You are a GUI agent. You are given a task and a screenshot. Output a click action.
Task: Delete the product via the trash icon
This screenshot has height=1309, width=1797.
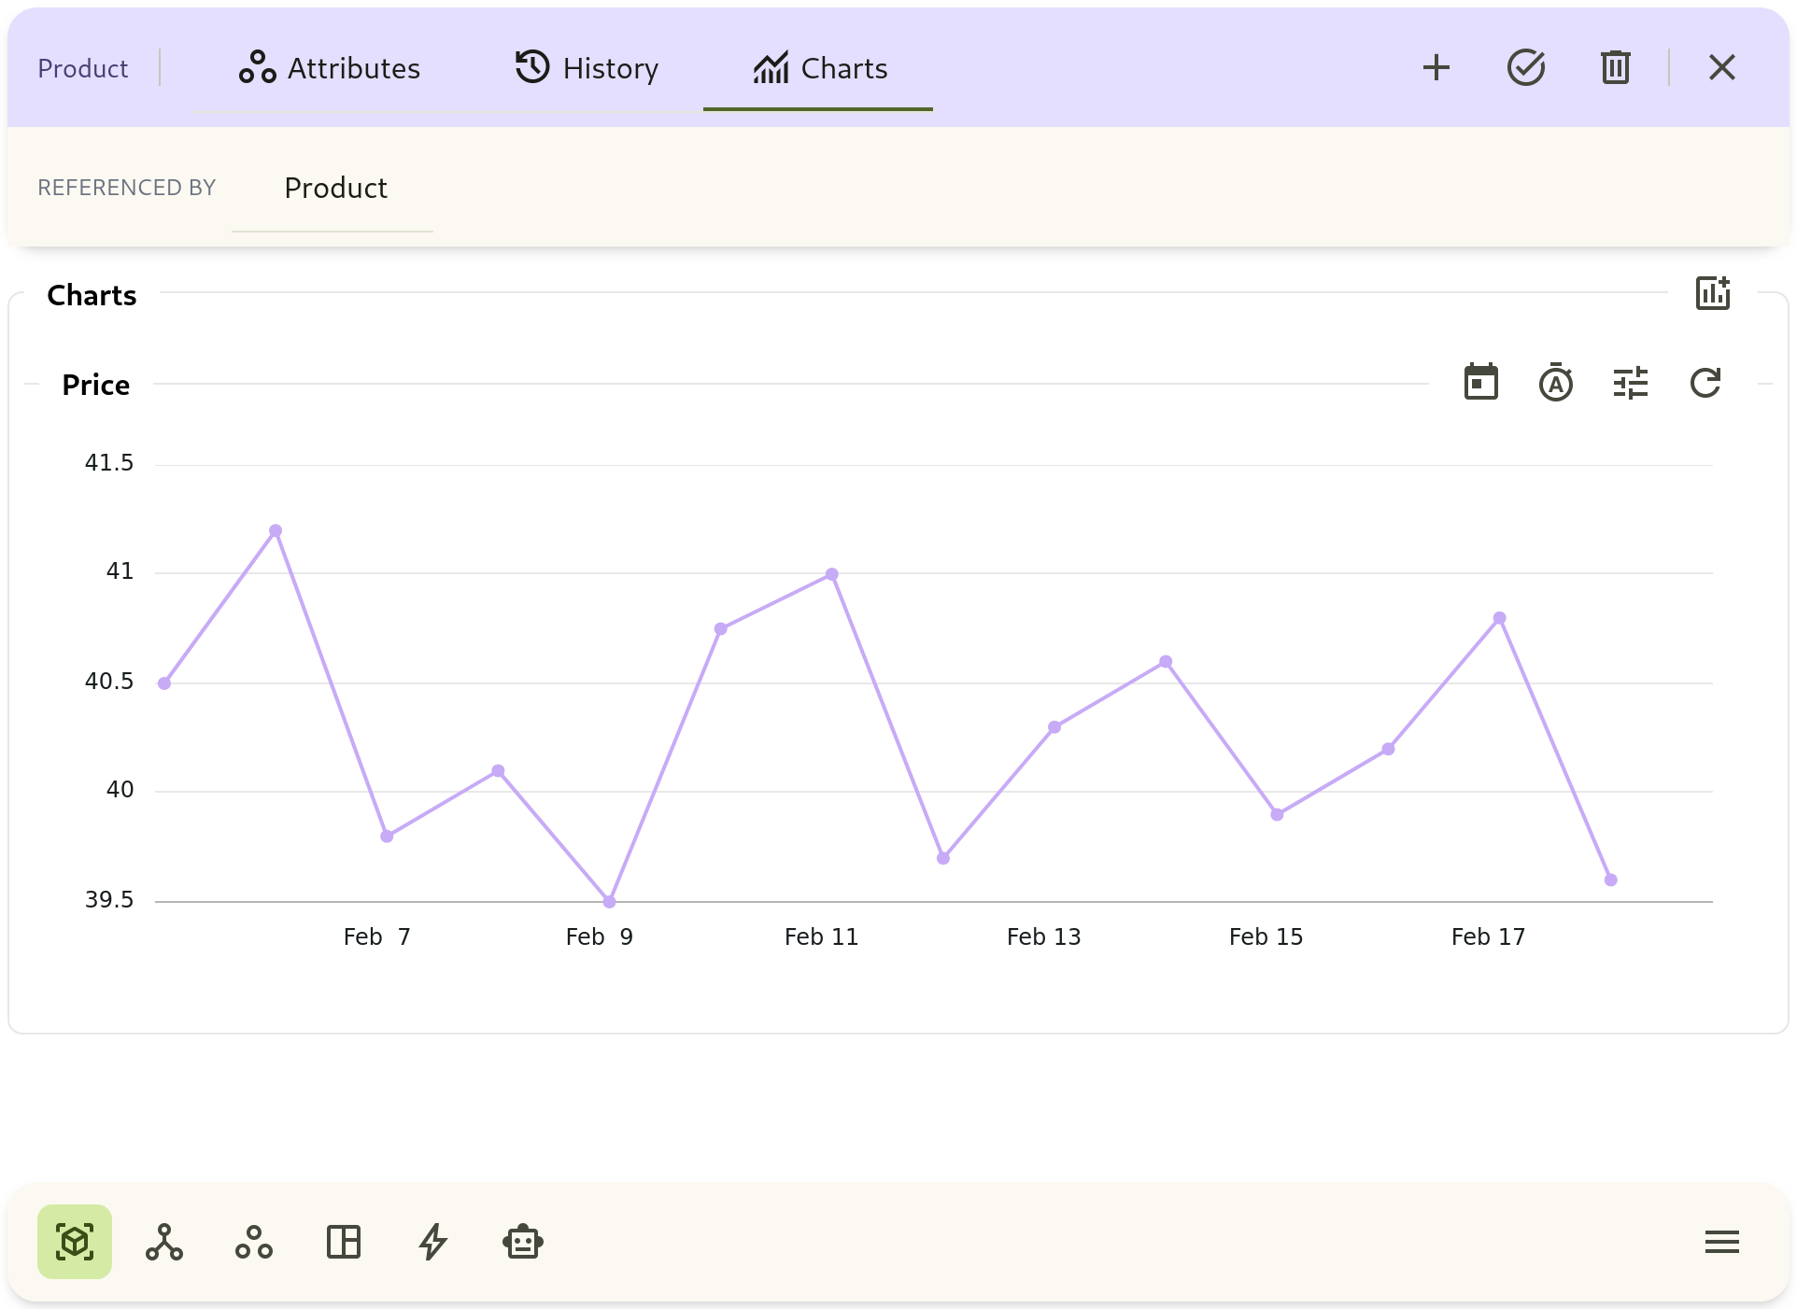[x=1615, y=67]
